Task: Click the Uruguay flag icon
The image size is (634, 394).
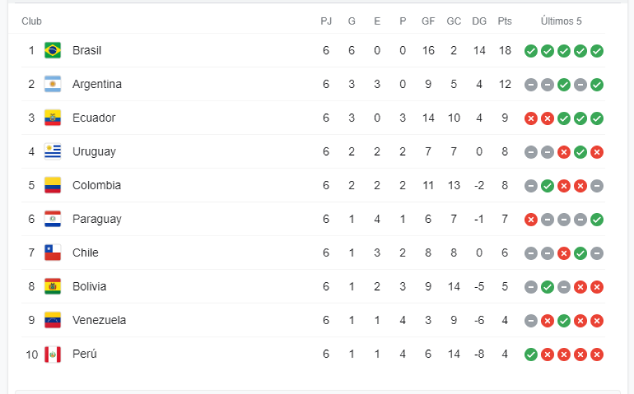Action: click(52, 152)
